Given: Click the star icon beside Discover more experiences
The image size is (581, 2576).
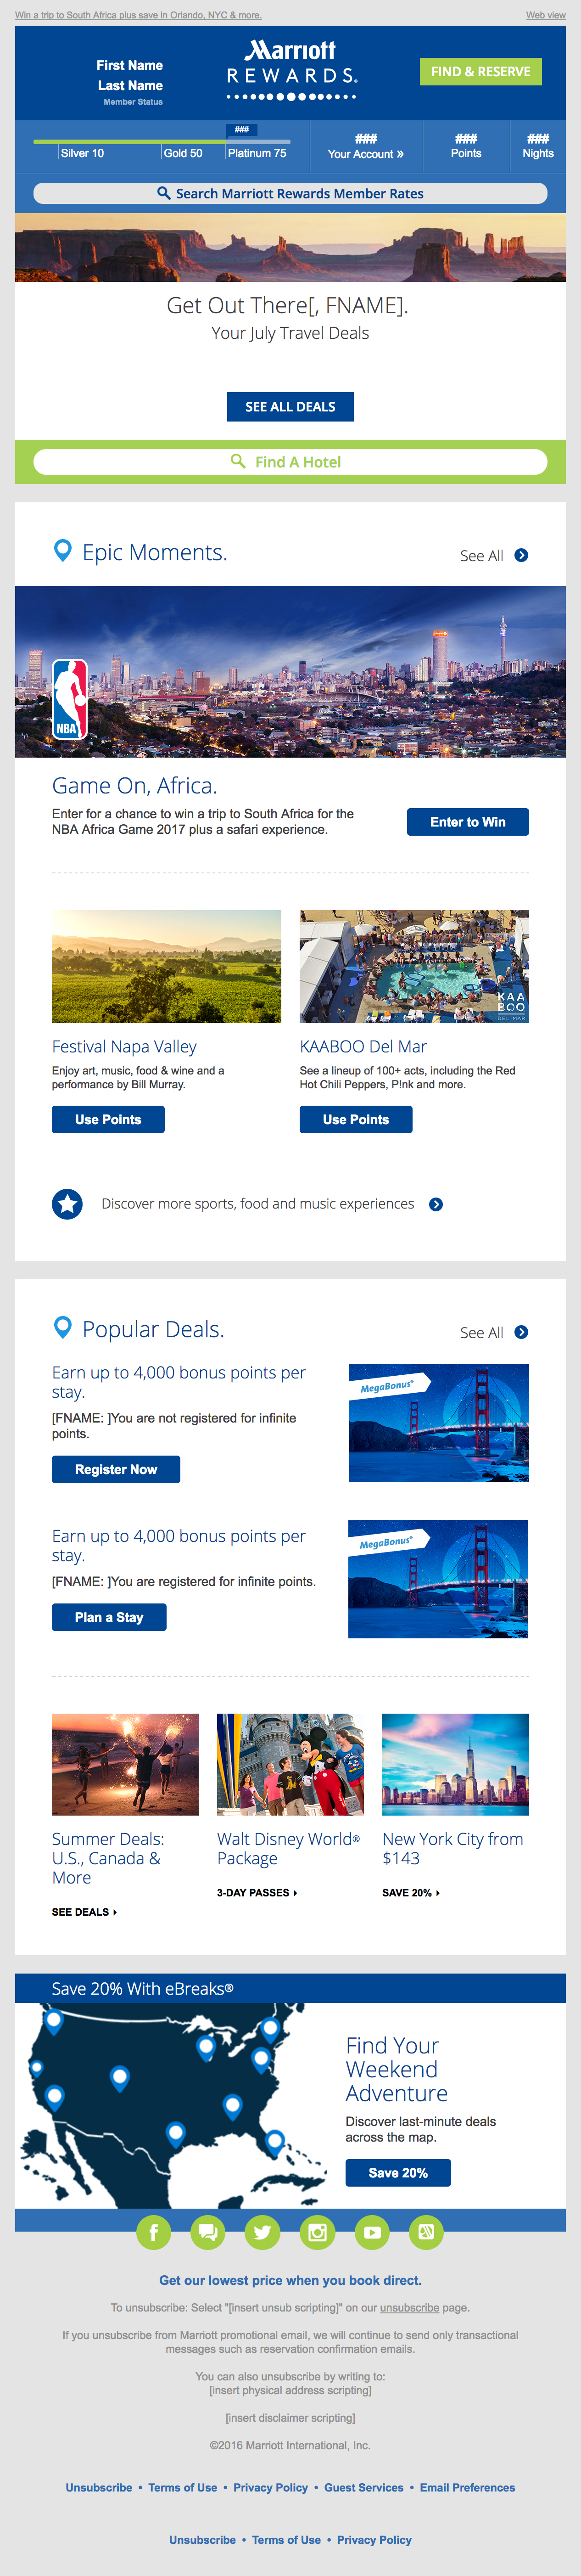Looking at the screenshot, I should click(x=67, y=1204).
